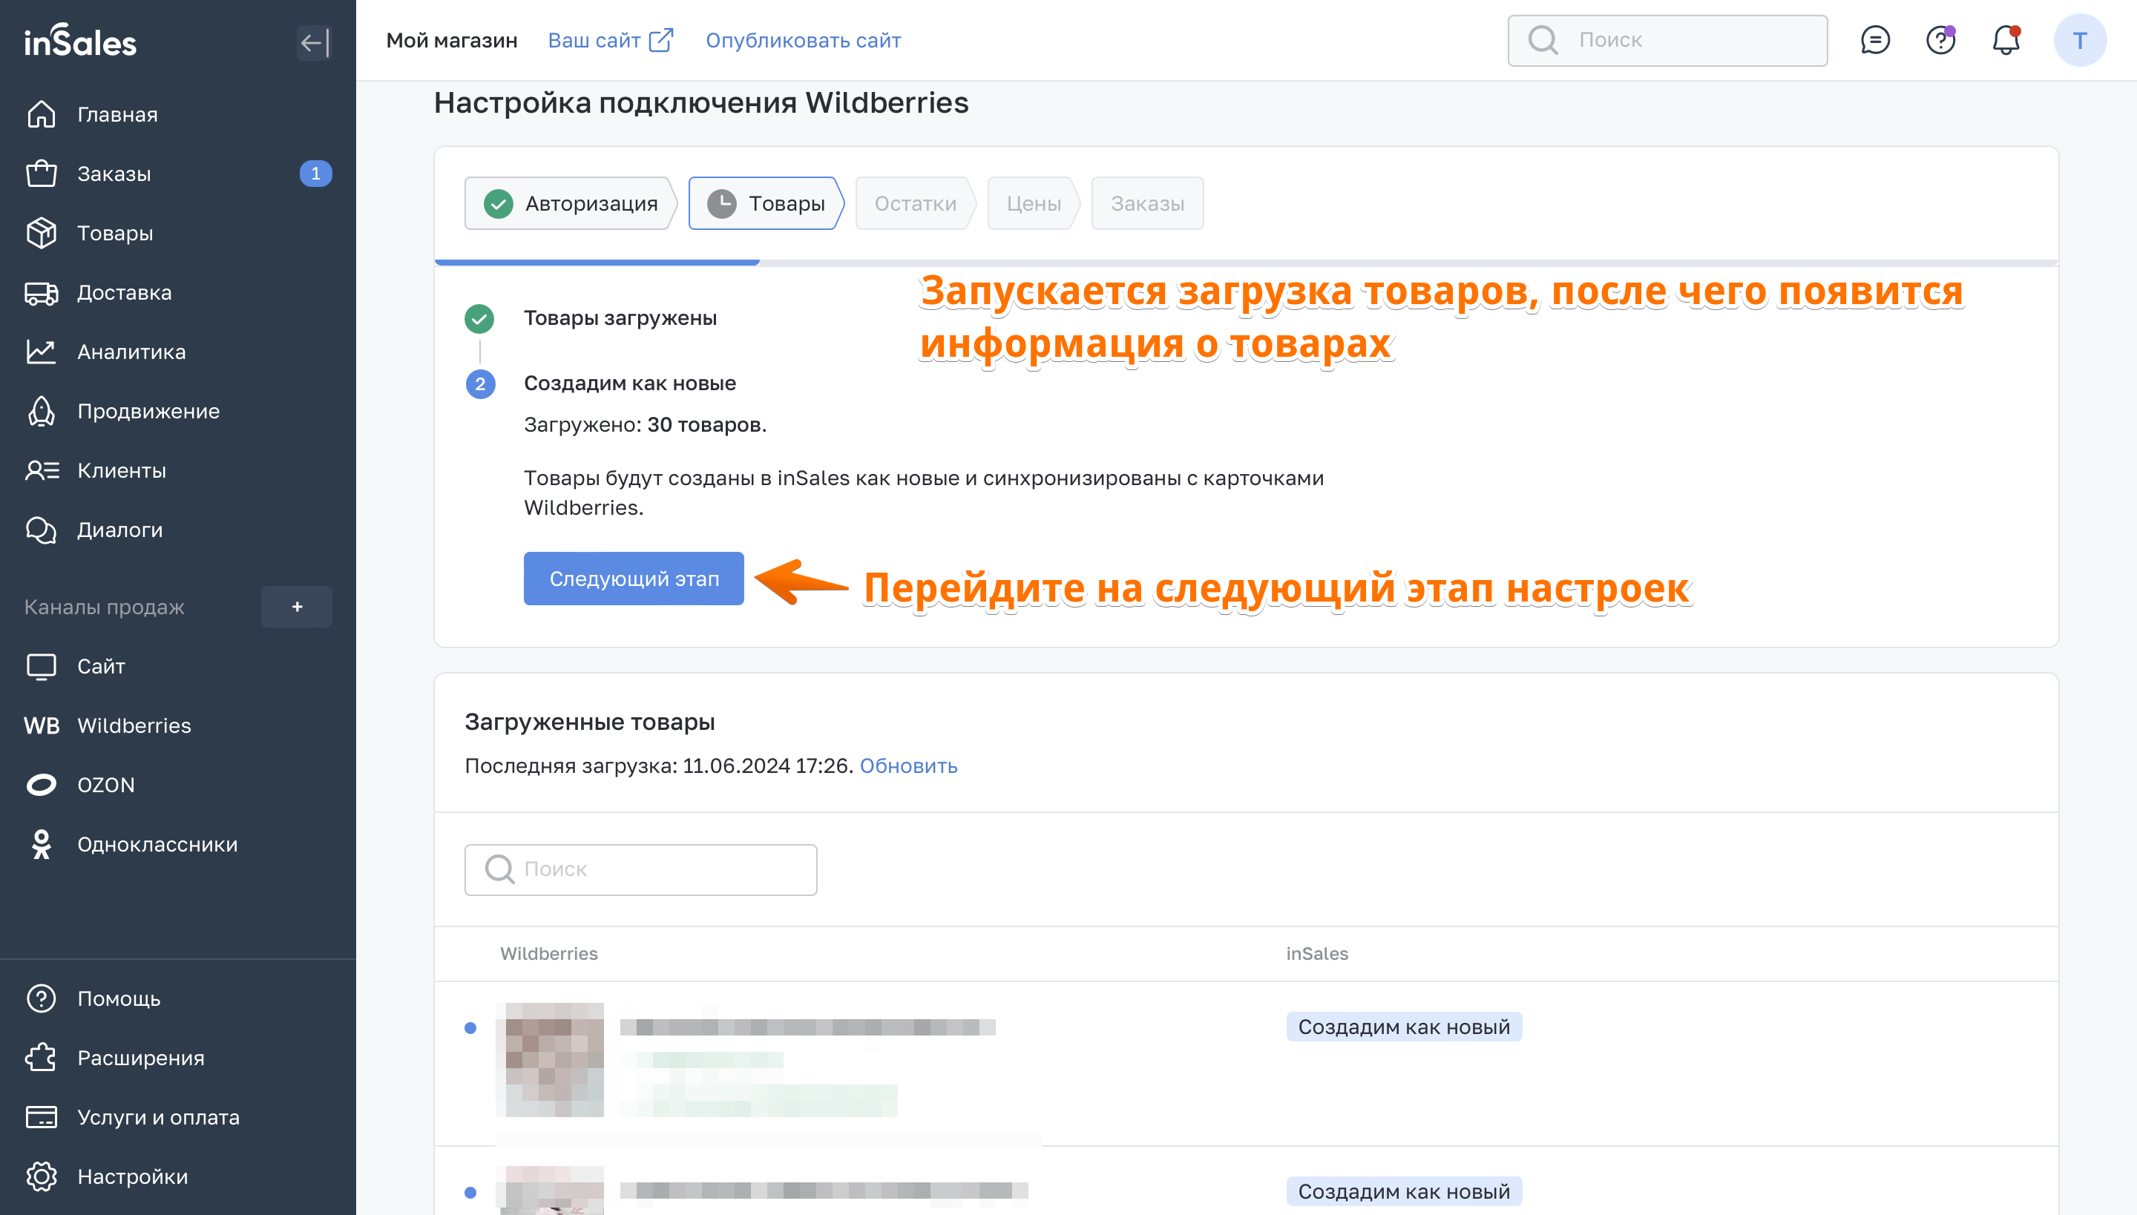Open the notifications bell
This screenshot has width=2137, height=1215.
click(2005, 40)
